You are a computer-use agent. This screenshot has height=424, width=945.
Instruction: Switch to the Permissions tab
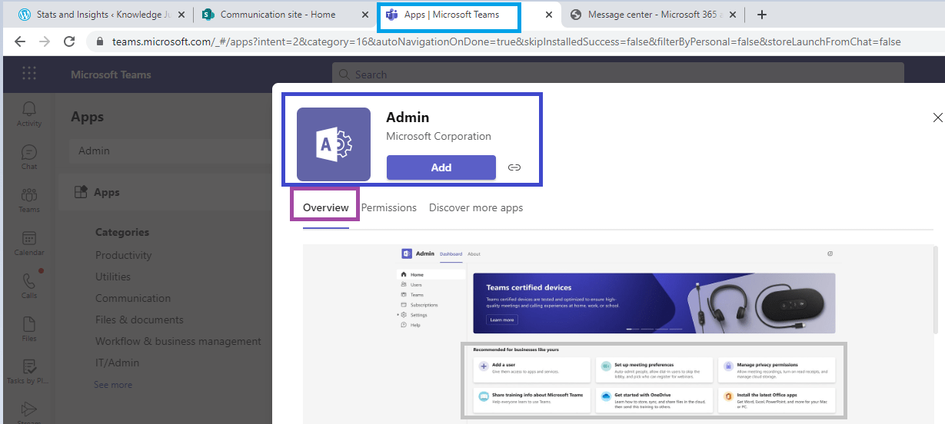click(389, 207)
